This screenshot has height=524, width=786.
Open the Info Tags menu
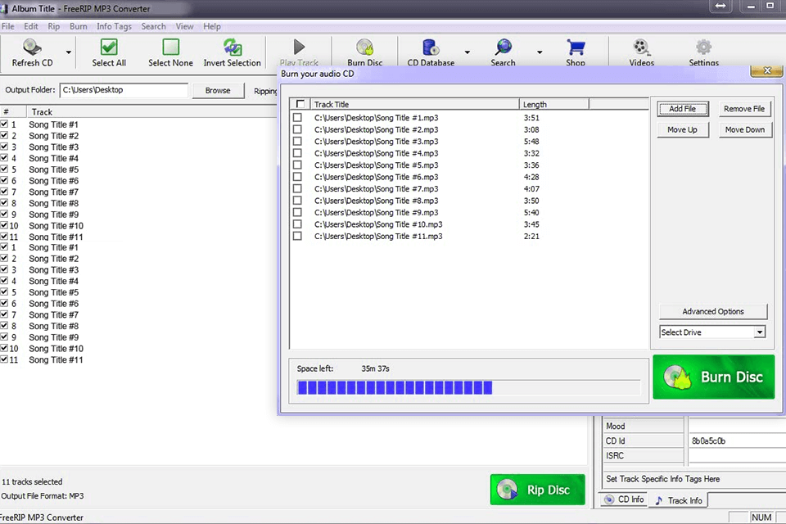click(x=114, y=26)
